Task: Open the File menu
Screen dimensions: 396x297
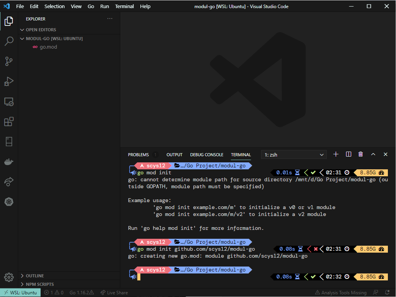Action: click(20, 6)
